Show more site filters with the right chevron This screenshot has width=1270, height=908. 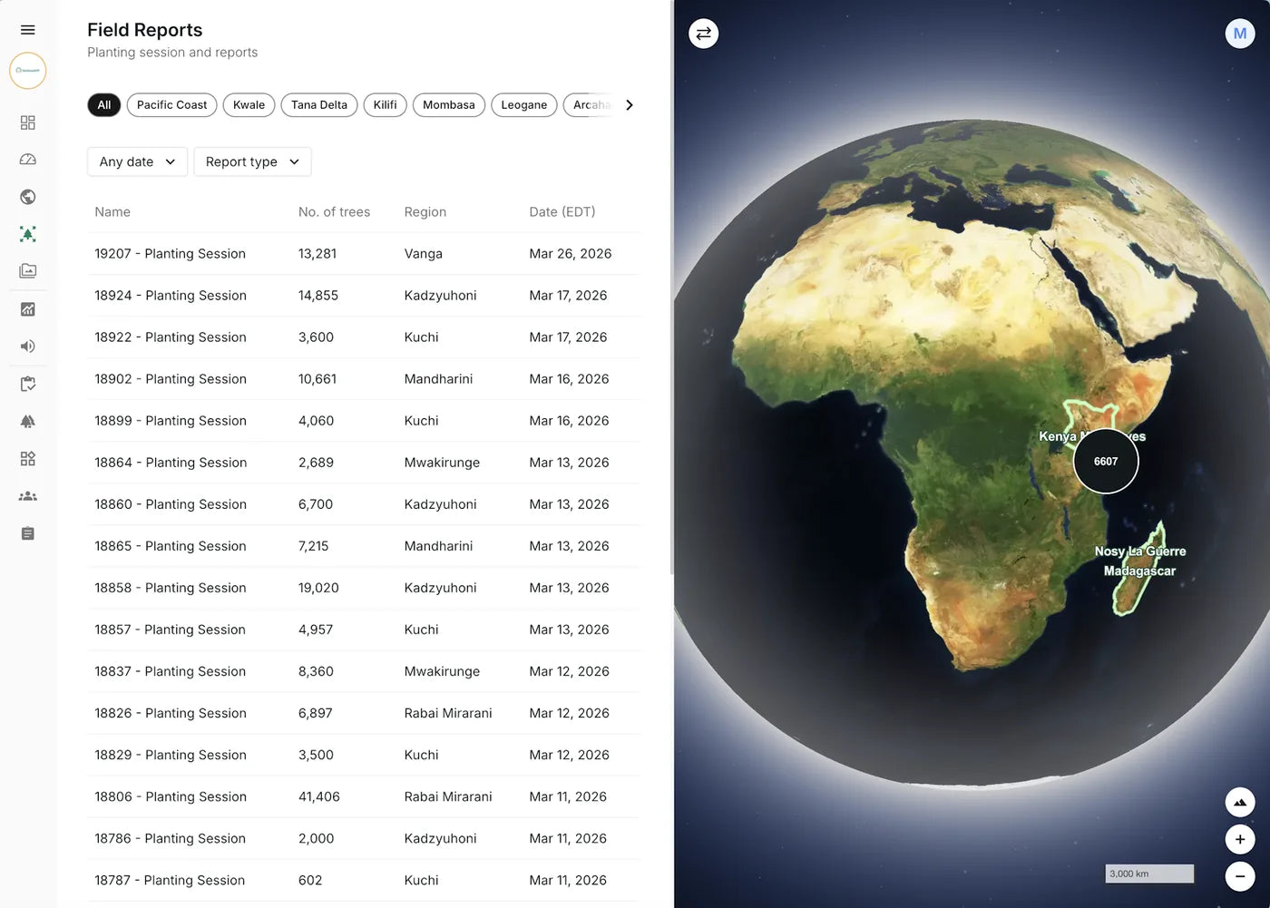[630, 105]
